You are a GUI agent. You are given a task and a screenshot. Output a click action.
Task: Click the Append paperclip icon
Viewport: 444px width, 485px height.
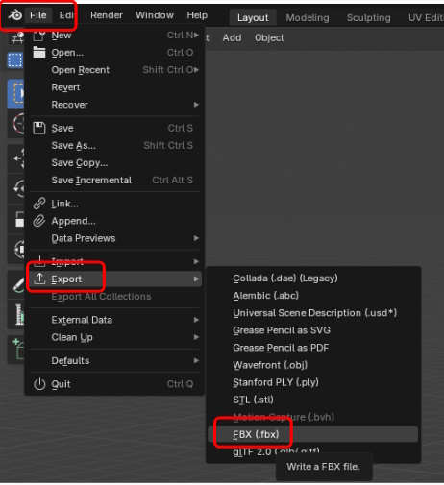pyautogui.click(x=39, y=221)
